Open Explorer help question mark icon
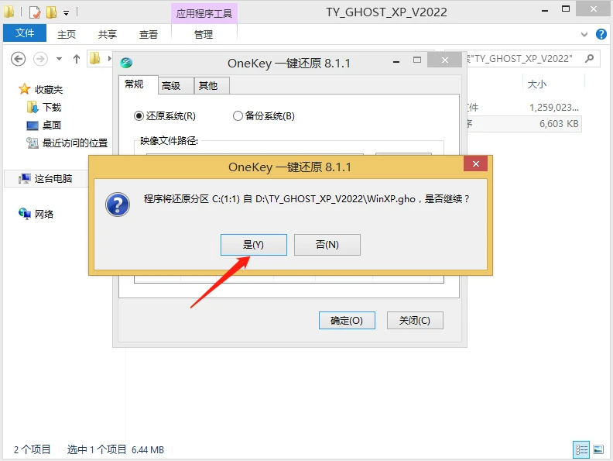Screen dimensions: 613x461 [x=601, y=34]
